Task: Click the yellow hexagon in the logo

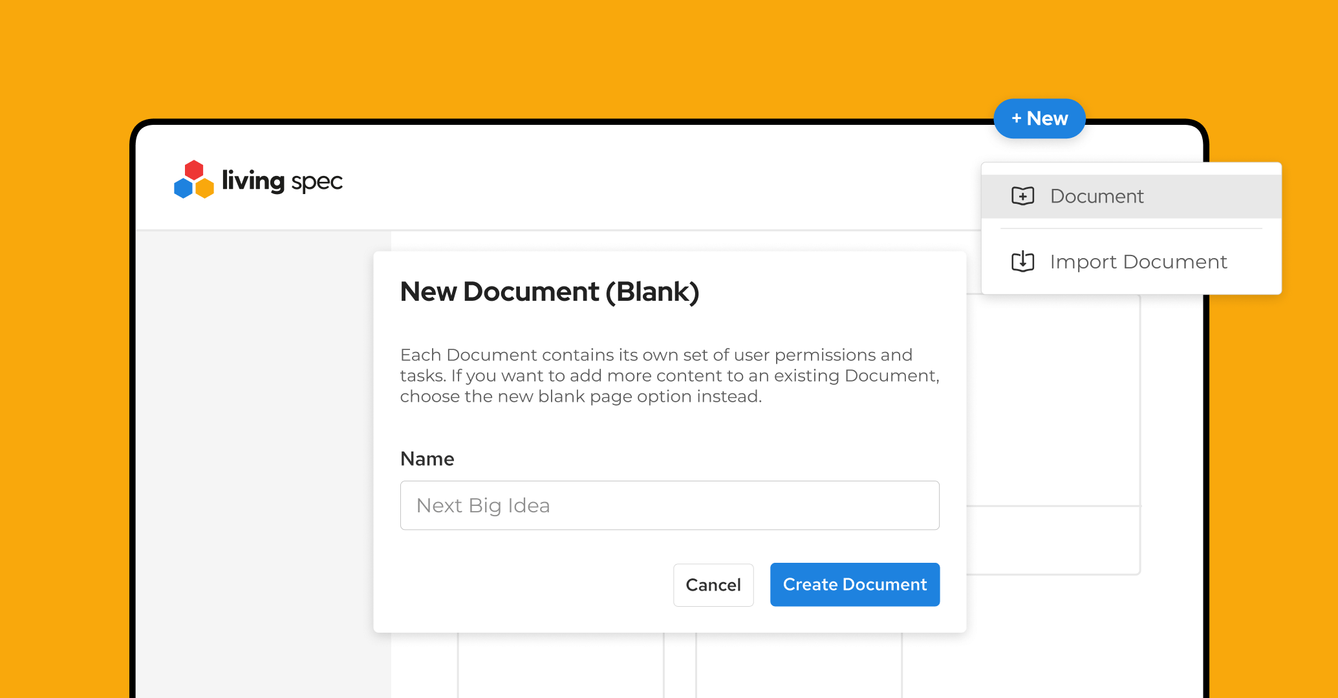Action: (204, 188)
